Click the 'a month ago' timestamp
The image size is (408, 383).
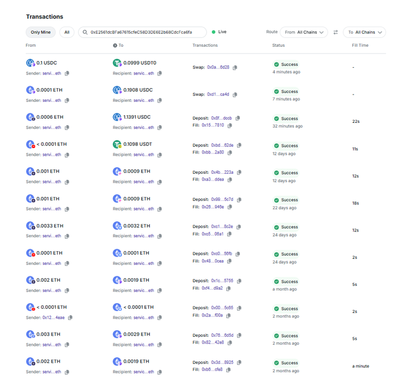[x=284, y=289]
